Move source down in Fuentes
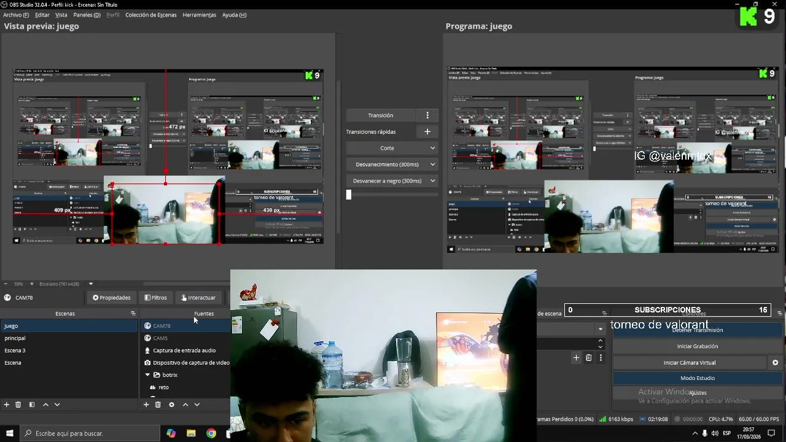Screen dimensions: 786x442 pyautogui.click(x=197, y=405)
